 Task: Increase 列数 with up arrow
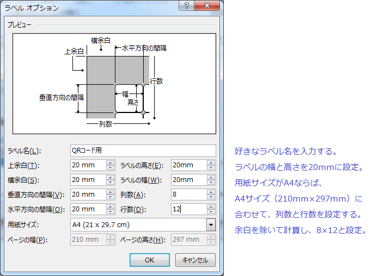(211, 192)
